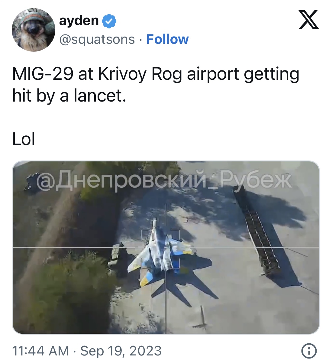Select the "Lol" text line
This screenshot has width=329, height=360.
(x=24, y=139)
